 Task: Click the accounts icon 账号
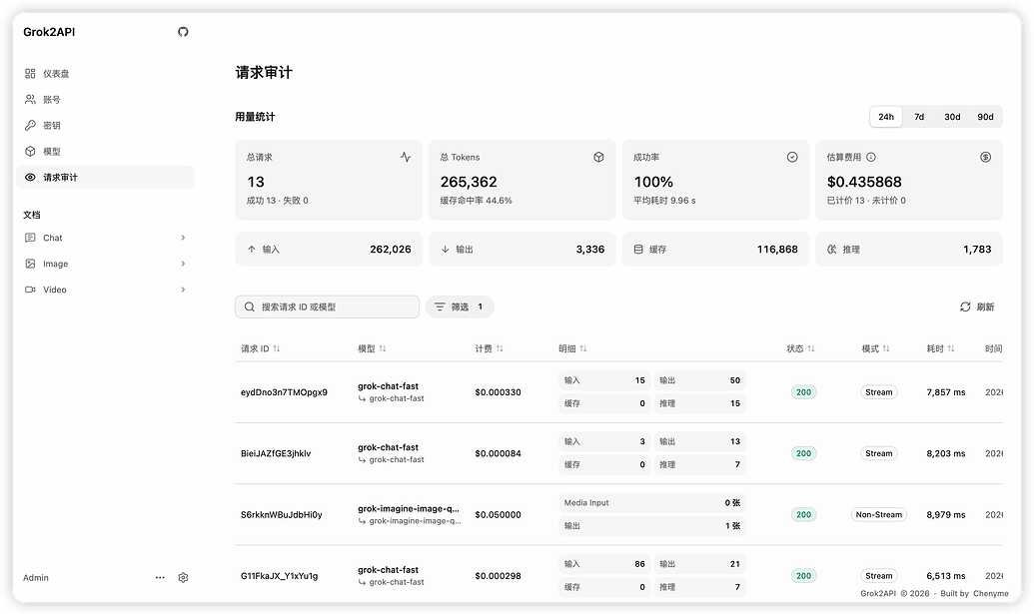[30, 100]
